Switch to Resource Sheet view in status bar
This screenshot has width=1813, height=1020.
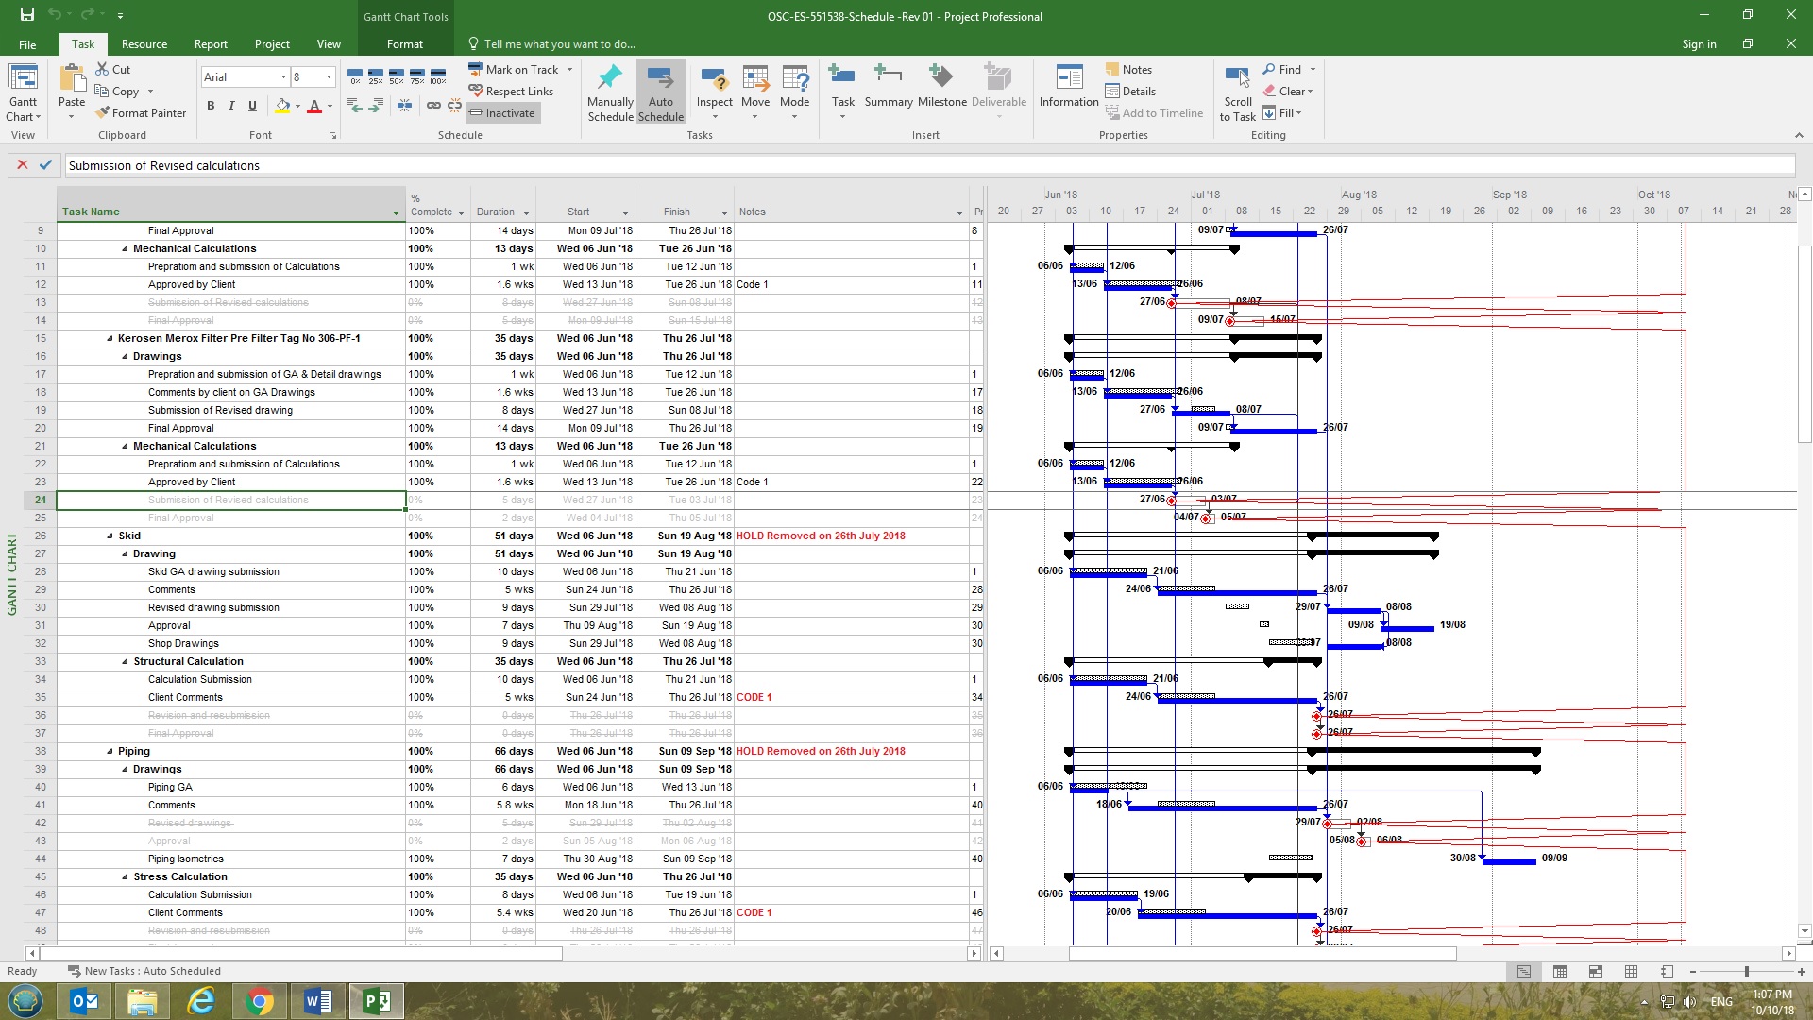[x=1631, y=971]
